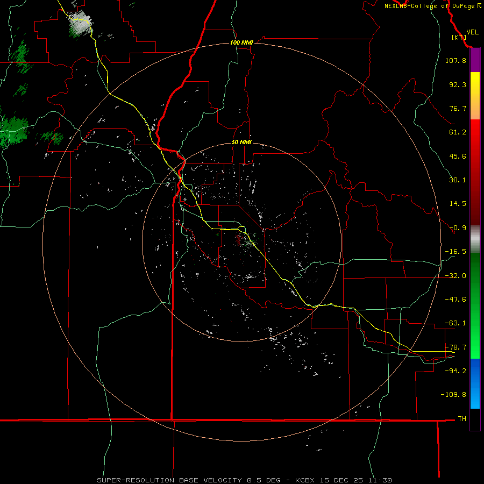Click the 14.5 velocity scale value

(x=458, y=204)
